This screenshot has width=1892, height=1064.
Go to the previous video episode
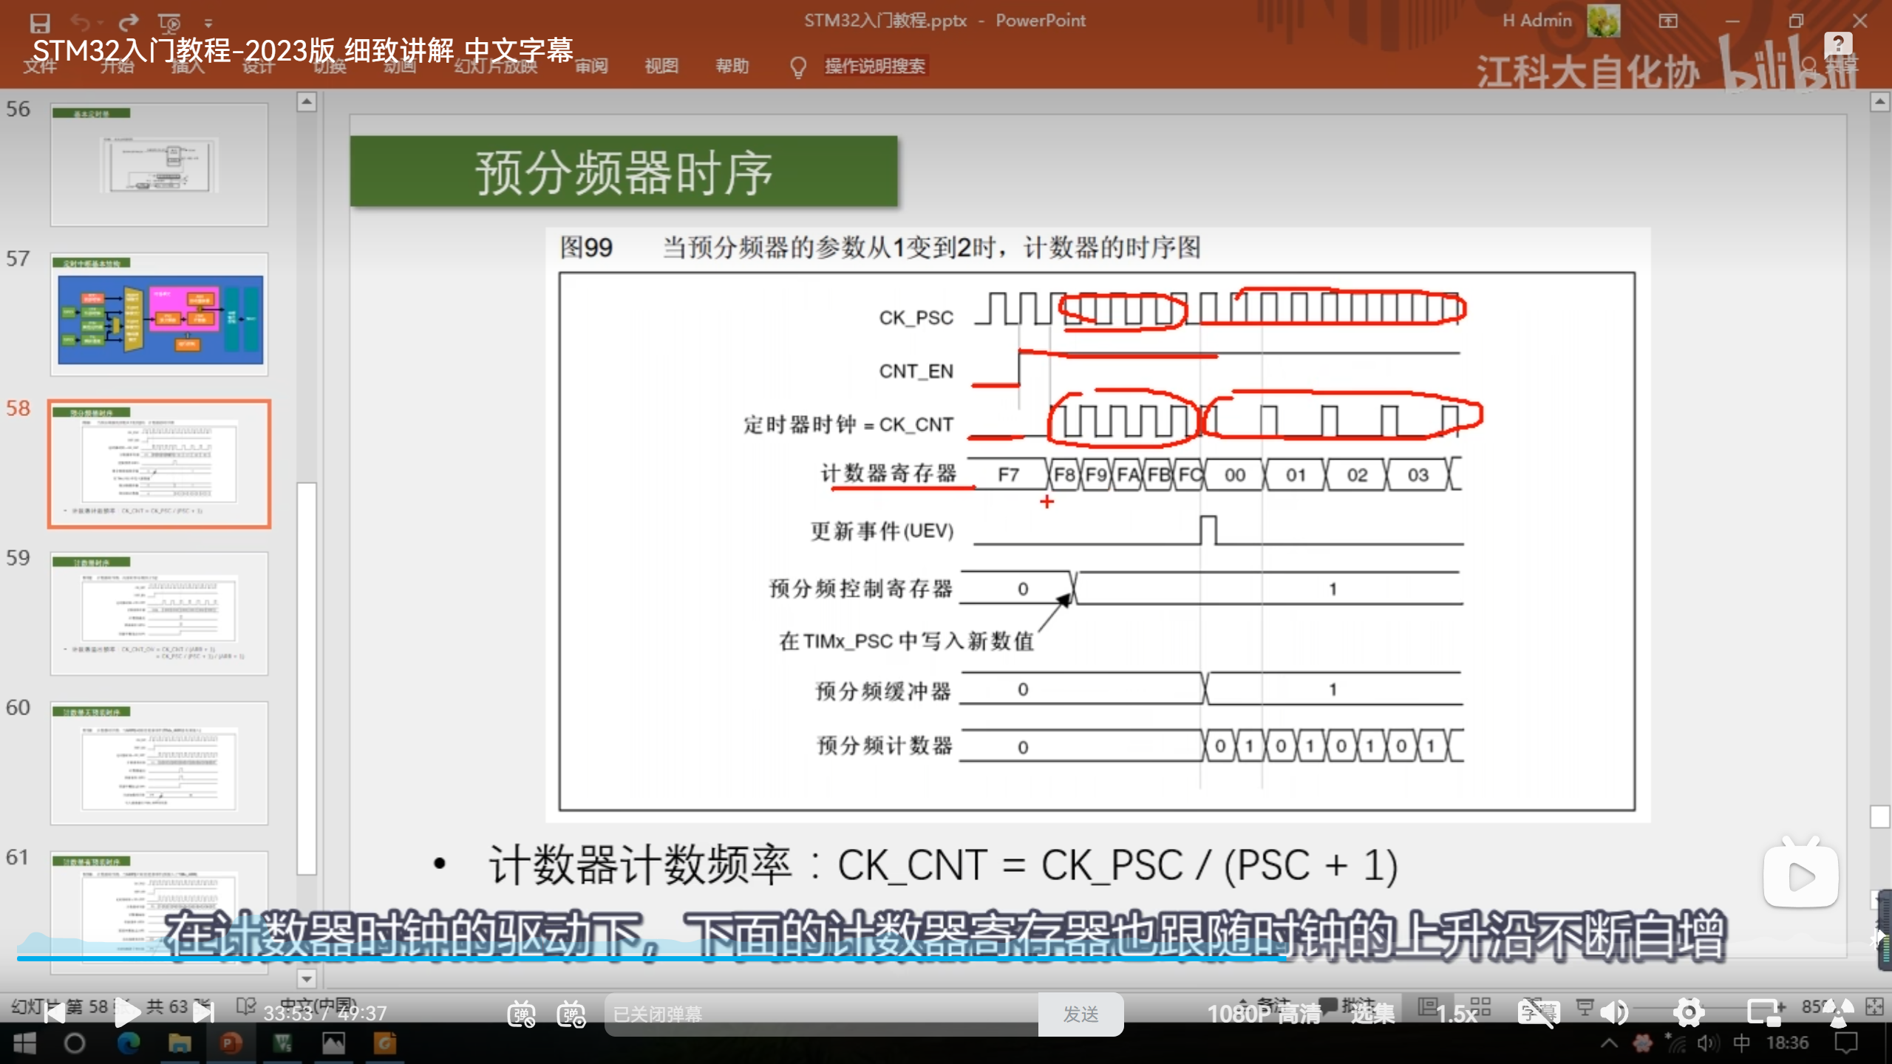pyautogui.click(x=55, y=1013)
